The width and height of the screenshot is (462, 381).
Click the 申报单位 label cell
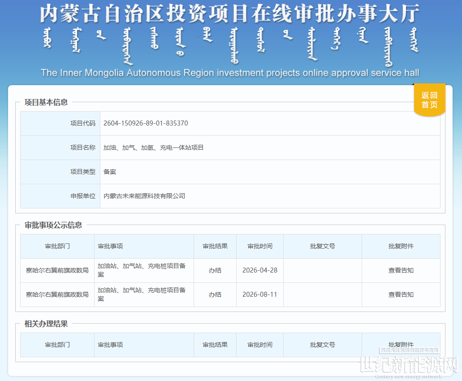click(60, 196)
